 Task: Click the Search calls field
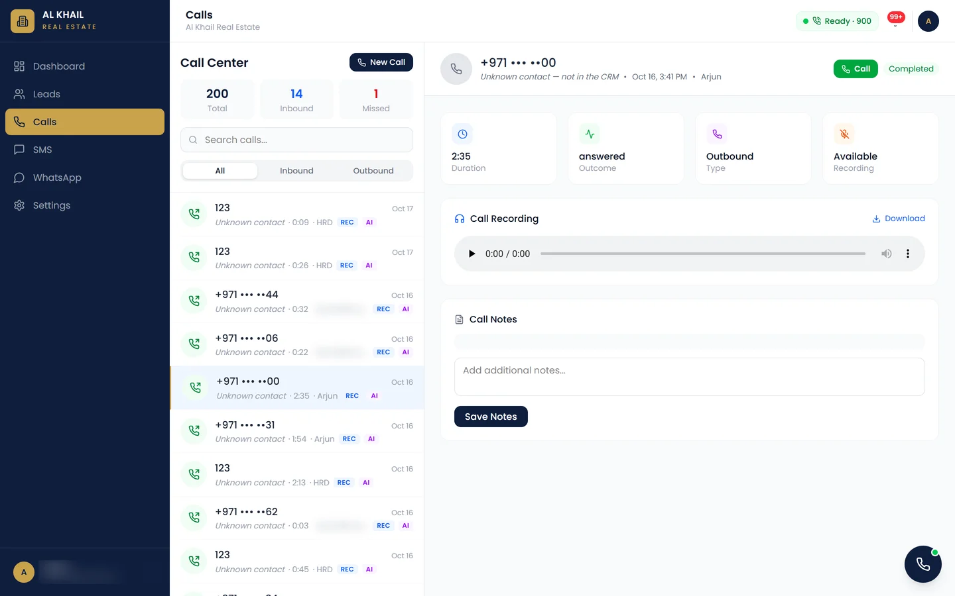[x=296, y=140]
